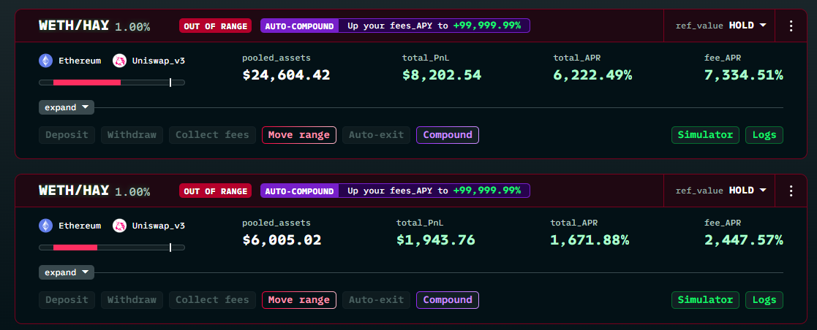Click WETH/HAY title of $6,005.02 position

click(74, 190)
